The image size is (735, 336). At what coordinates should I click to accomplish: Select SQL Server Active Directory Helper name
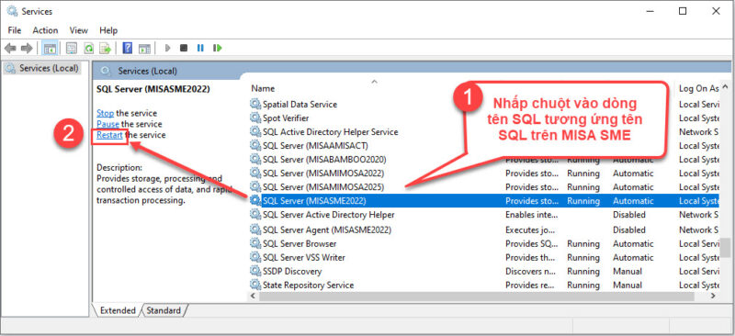(x=329, y=215)
